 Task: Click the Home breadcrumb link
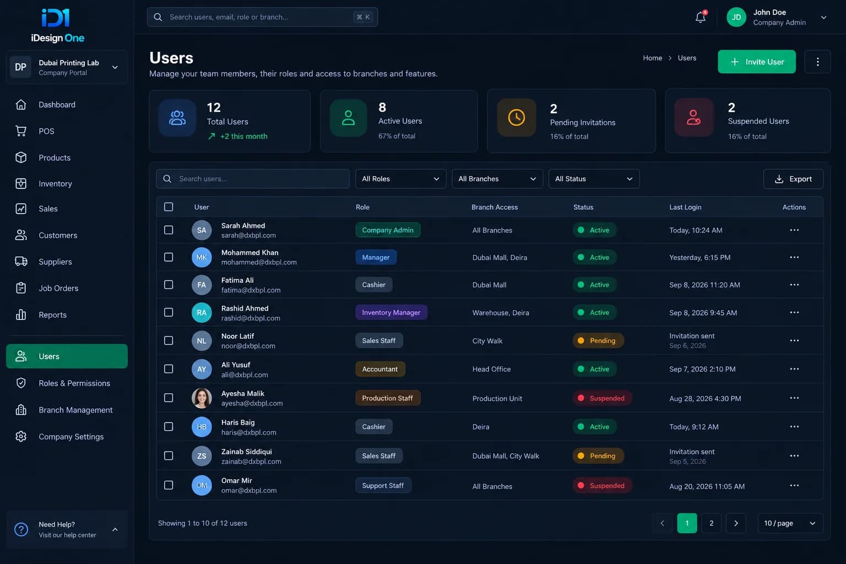click(x=652, y=58)
